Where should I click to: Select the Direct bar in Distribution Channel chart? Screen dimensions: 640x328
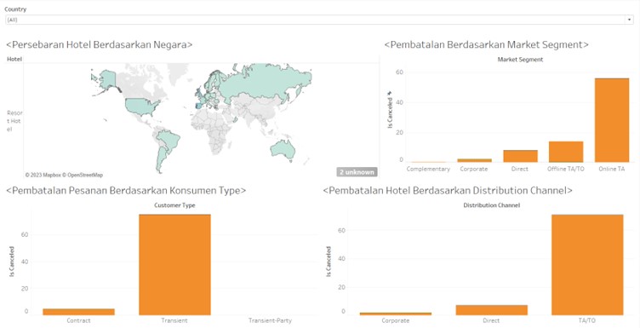[x=491, y=310]
